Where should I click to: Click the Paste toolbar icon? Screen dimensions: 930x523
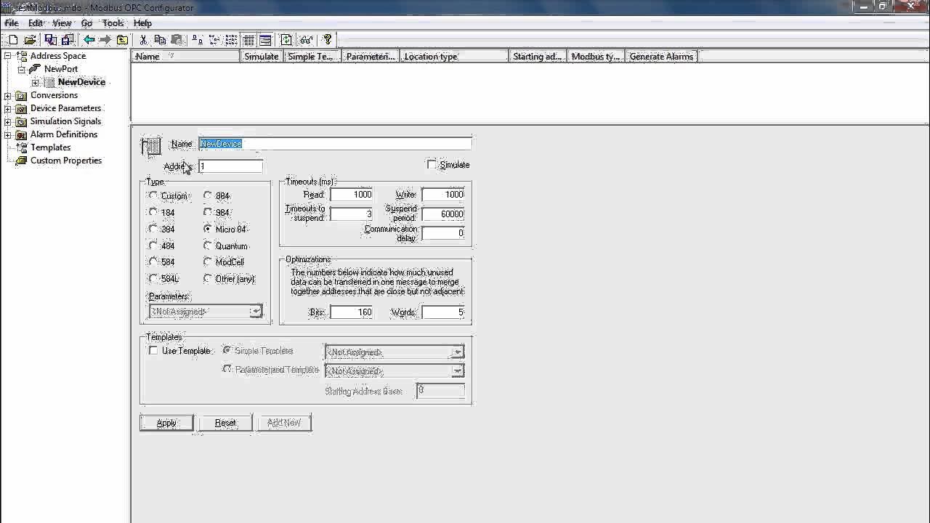click(177, 40)
